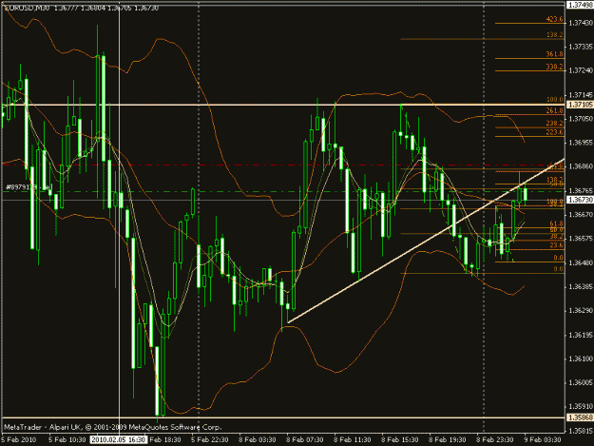This screenshot has height=446, width=594.
Task: Click the 1.37240 price scale value
Action: pos(581,71)
